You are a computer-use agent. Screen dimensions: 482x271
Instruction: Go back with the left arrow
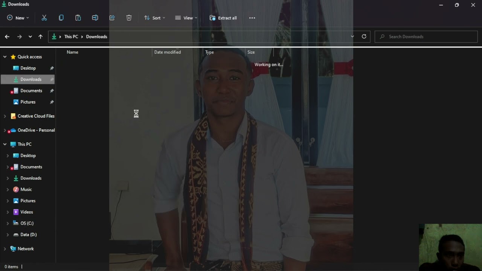tap(7, 37)
